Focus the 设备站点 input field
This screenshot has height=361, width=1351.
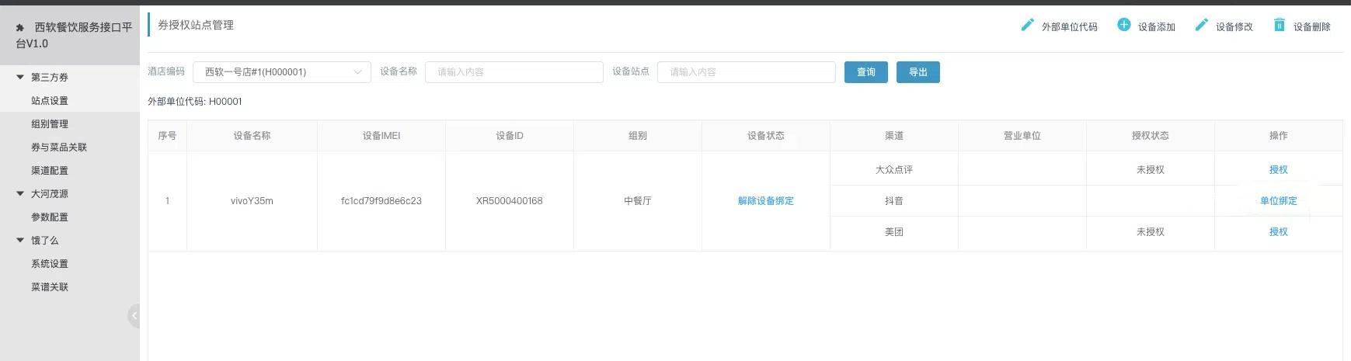747,72
